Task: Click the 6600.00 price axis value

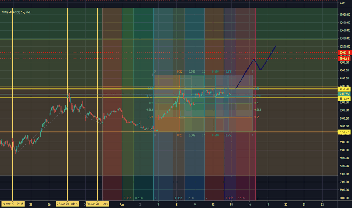Action: point(345,190)
